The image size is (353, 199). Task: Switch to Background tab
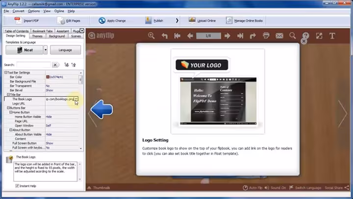pyautogui.click(x=57, y=36)
